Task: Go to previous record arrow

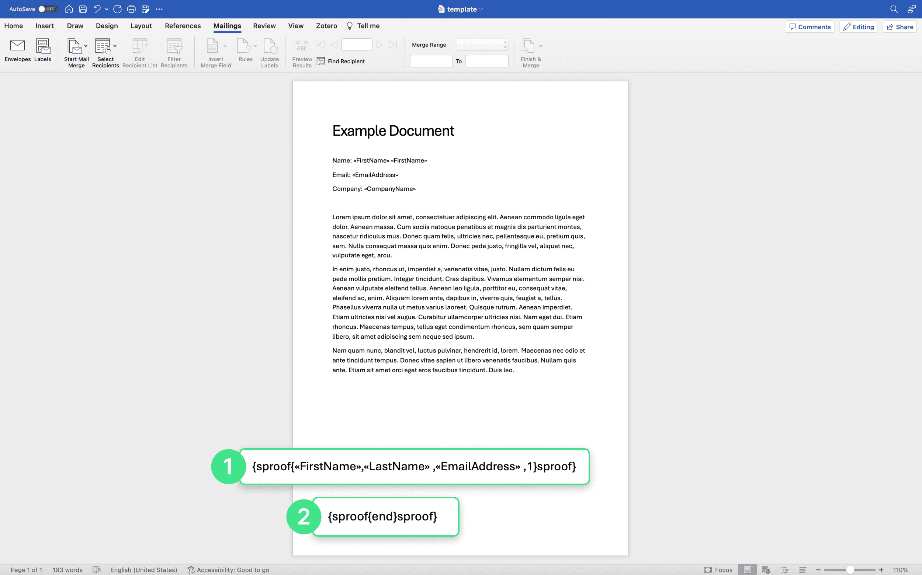Action: pos(334,45)
